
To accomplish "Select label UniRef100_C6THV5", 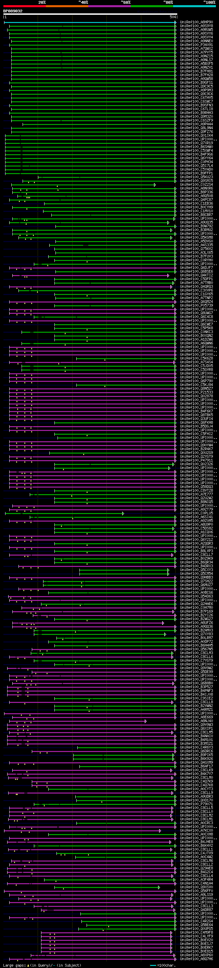I will pyautogui.click(x=196, y=98).
